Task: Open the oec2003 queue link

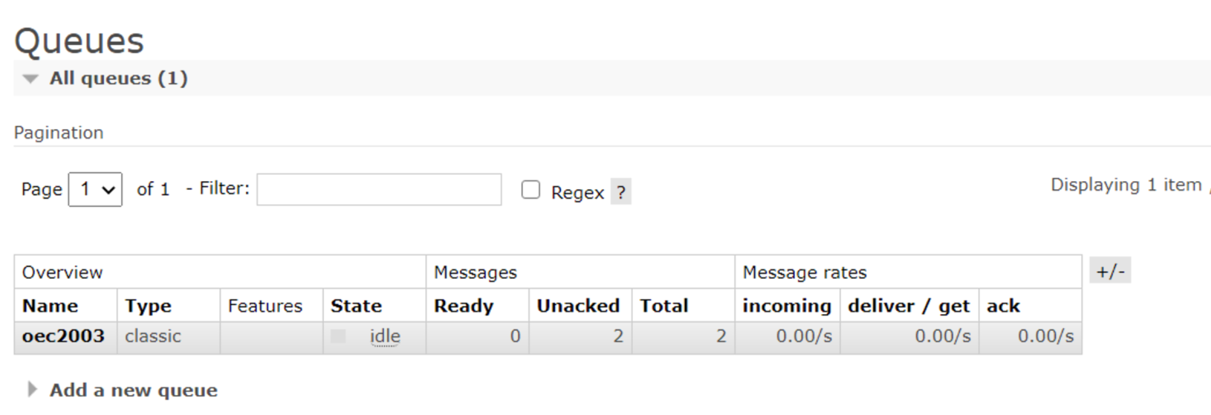Action: click(x=64, y=336)
